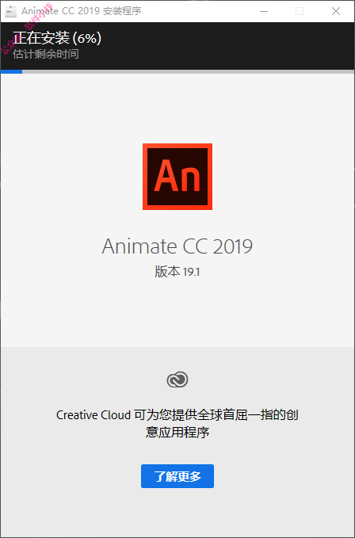Click the gray unfilled progress track
Screen dimensions: 355x538
188,72
